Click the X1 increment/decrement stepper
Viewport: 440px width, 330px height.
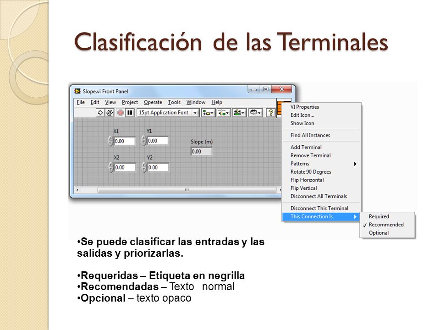[110, 141]
